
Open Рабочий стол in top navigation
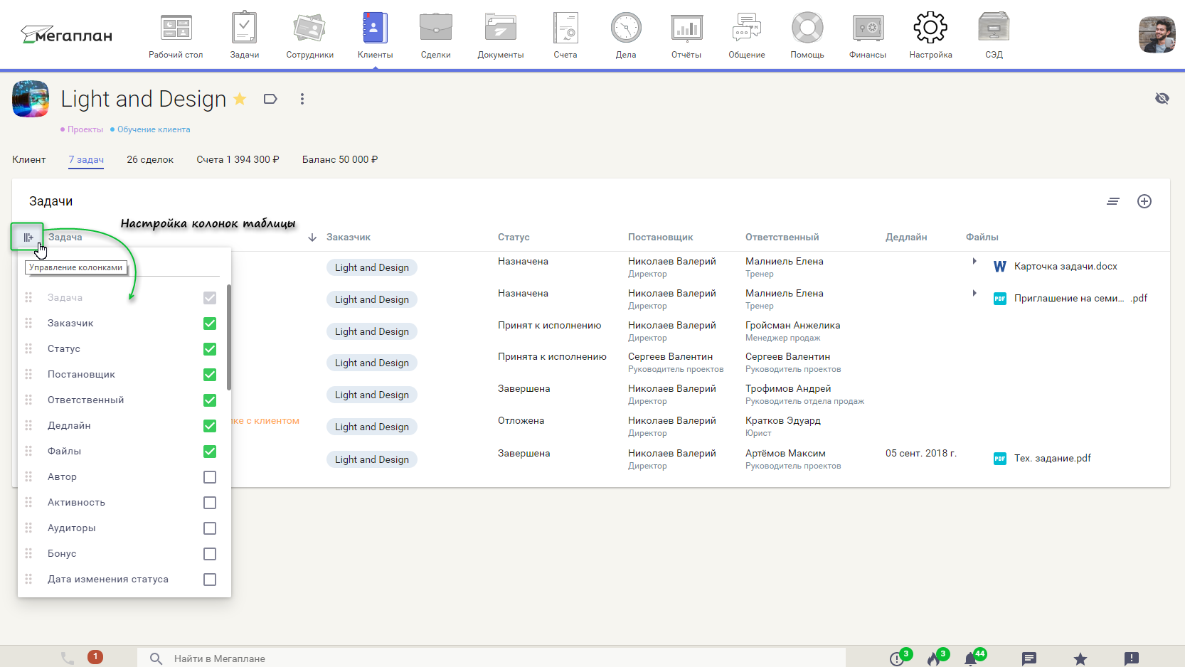click(x=176, y=36)
